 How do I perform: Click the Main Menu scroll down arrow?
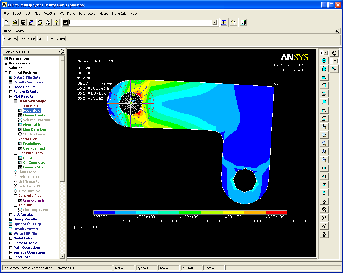point(63,256)
